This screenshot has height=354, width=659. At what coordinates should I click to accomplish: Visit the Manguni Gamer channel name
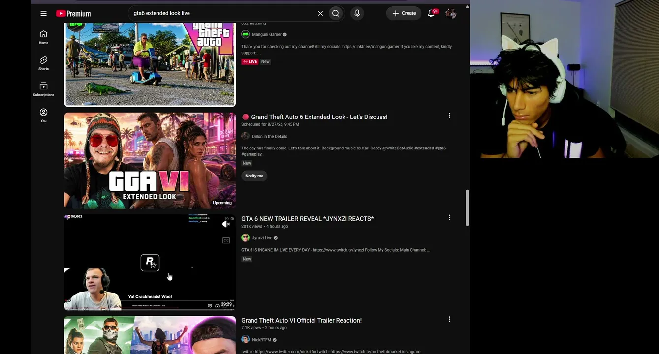[x=266, y=35]
